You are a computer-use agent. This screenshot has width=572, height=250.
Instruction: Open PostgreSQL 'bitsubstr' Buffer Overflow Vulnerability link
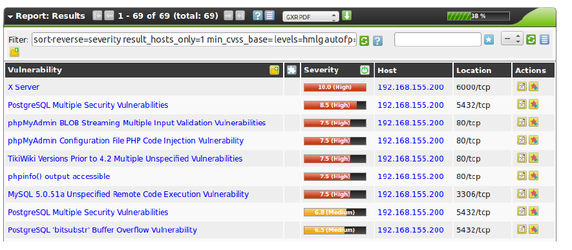(103, 230)
